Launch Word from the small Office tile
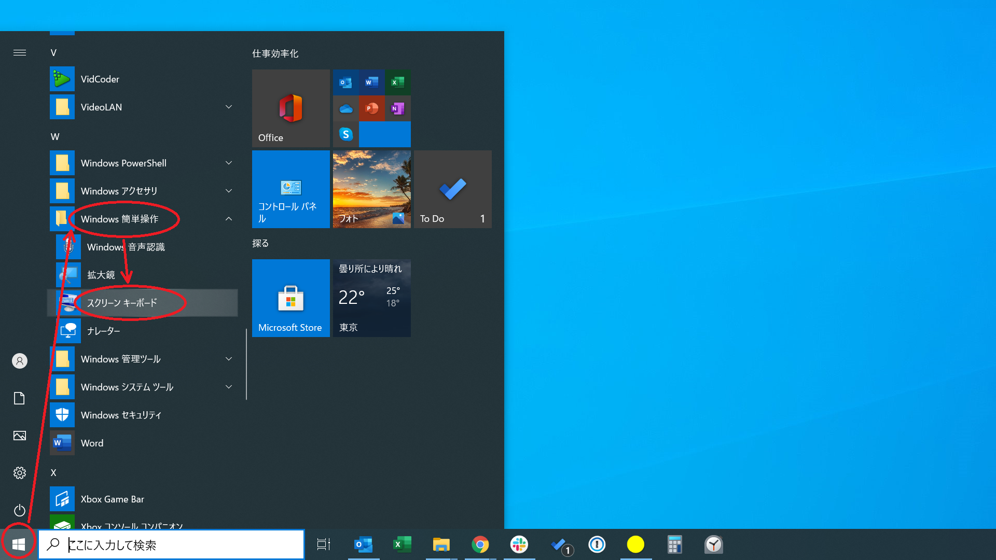The width and height of the screenshot is (996, 560). coord(371,82)
